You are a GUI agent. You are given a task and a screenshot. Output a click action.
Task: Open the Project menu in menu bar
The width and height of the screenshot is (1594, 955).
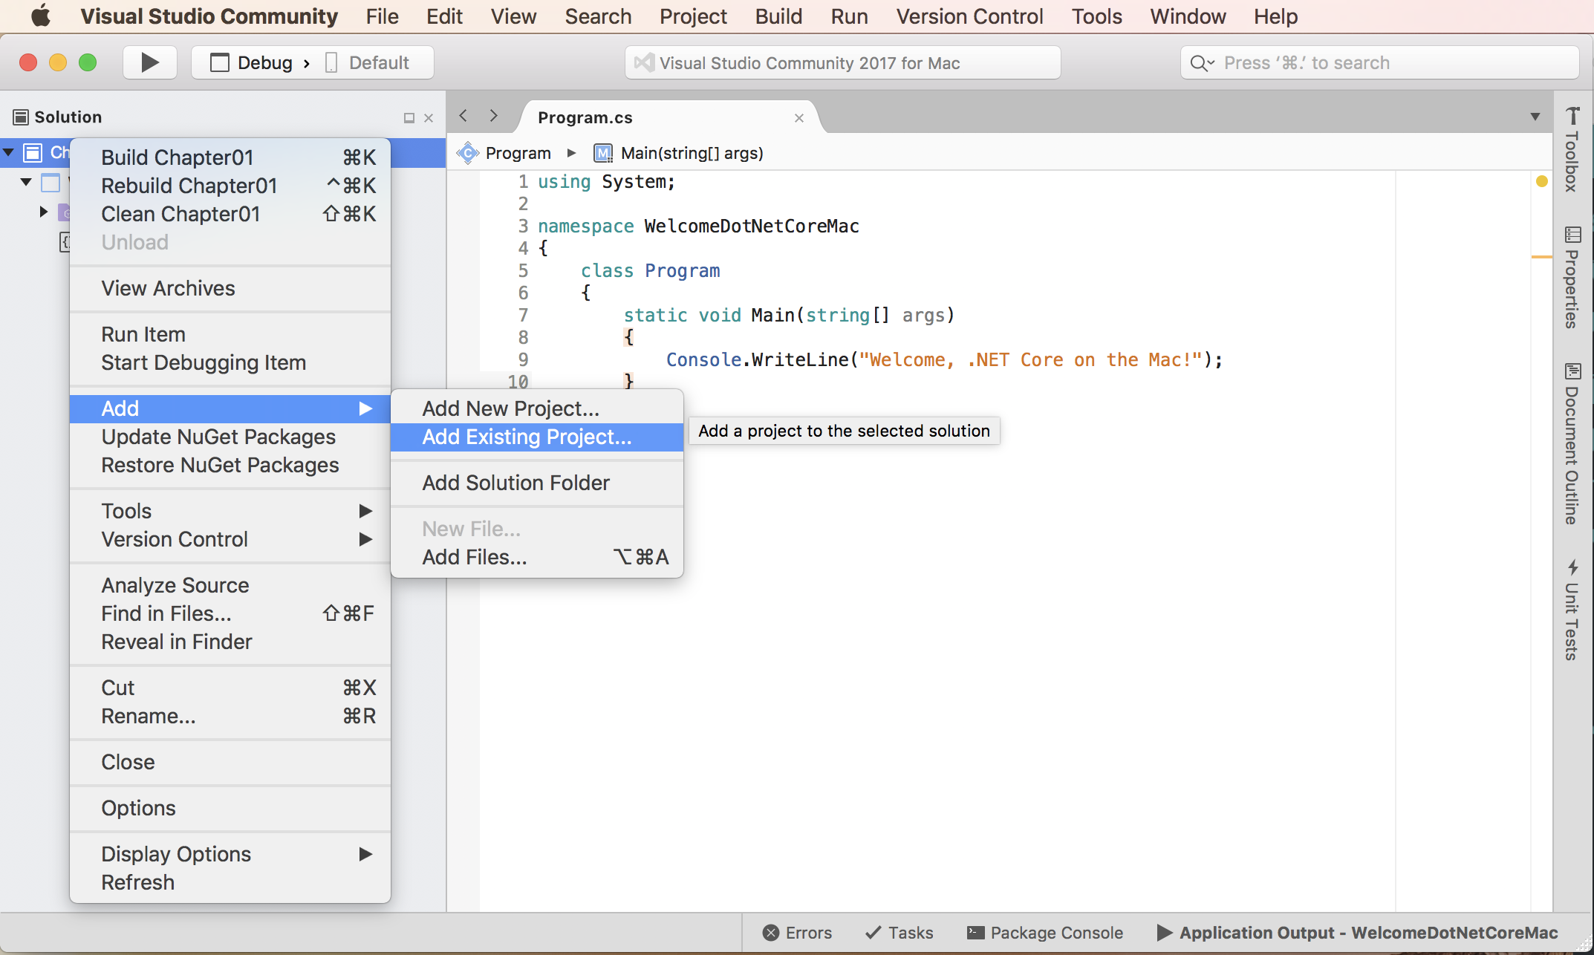click(x=693, y=16)
